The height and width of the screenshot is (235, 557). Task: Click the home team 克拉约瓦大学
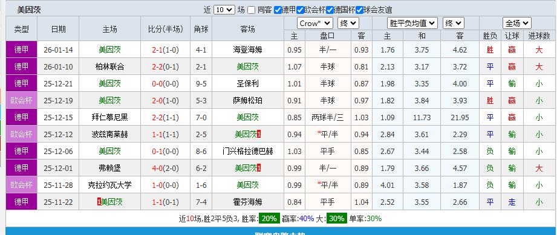click(109, 185)
